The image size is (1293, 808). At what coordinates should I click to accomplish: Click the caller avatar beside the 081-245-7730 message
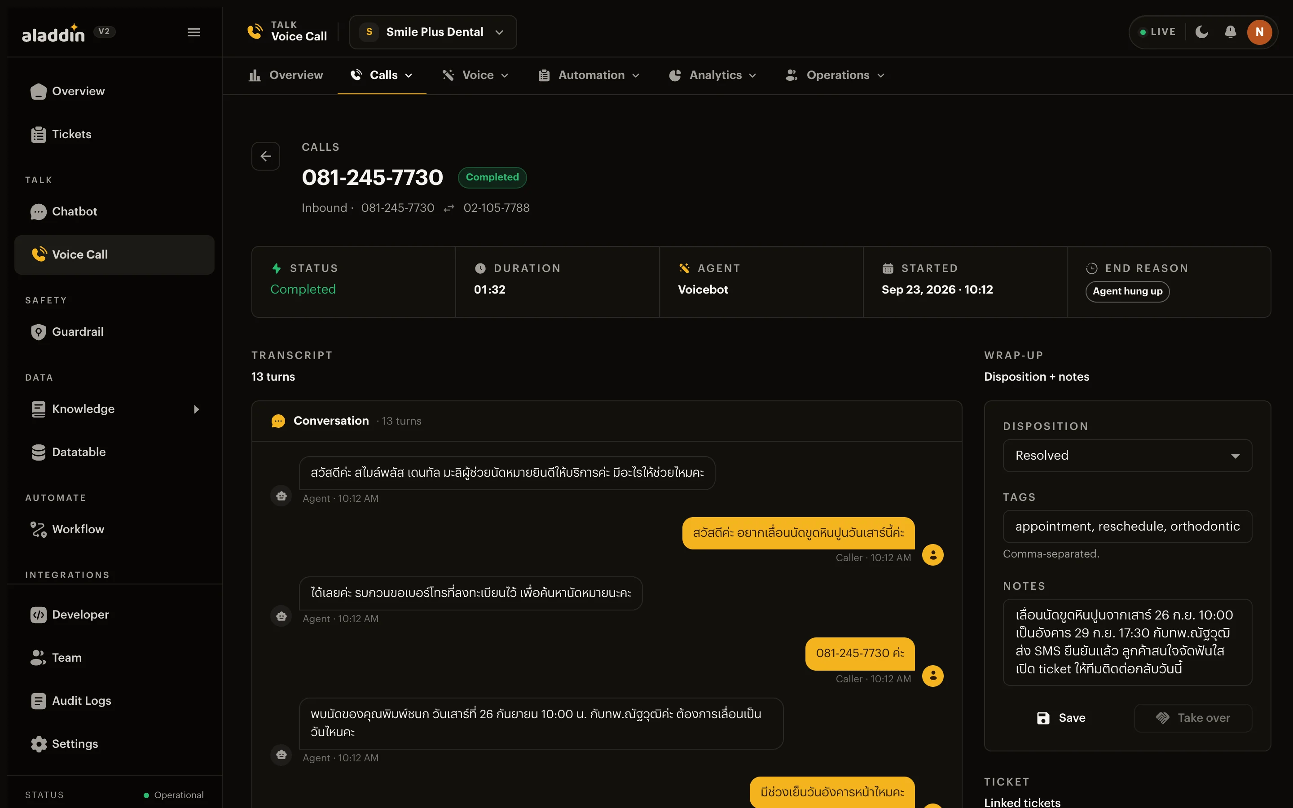[933, 676]
